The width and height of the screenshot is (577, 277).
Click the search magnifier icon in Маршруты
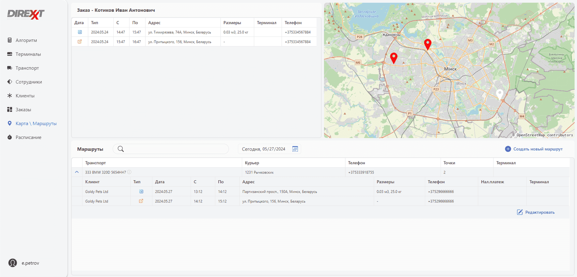121,149
